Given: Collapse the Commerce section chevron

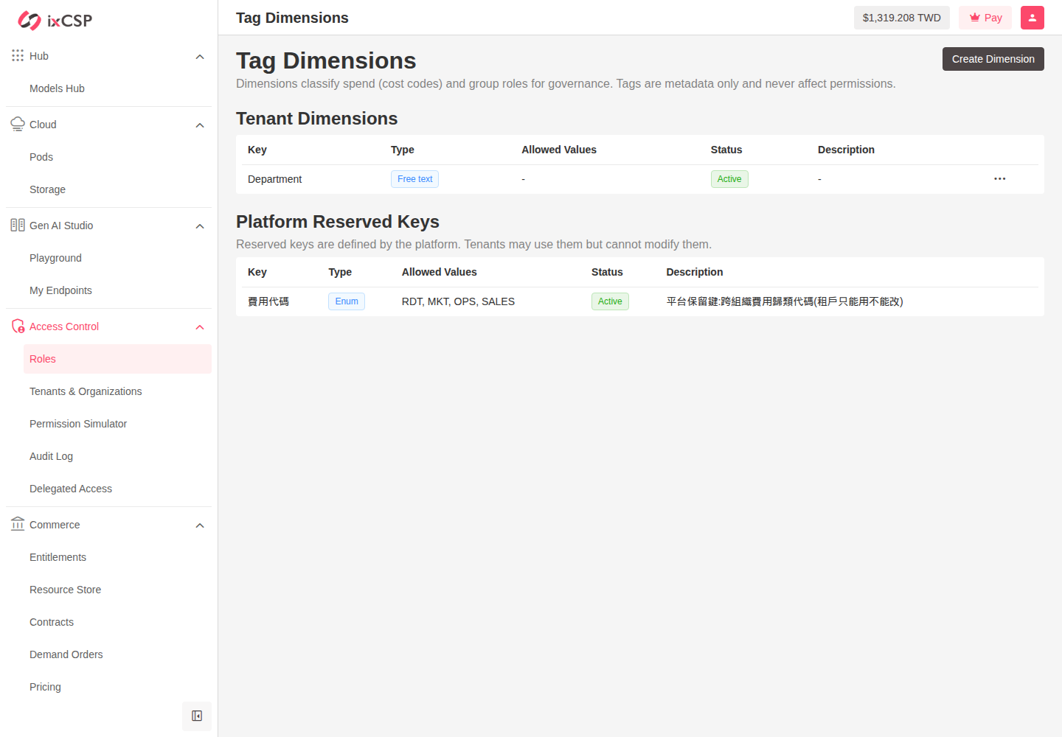Looking at the screenshot, I should point(200,525).
